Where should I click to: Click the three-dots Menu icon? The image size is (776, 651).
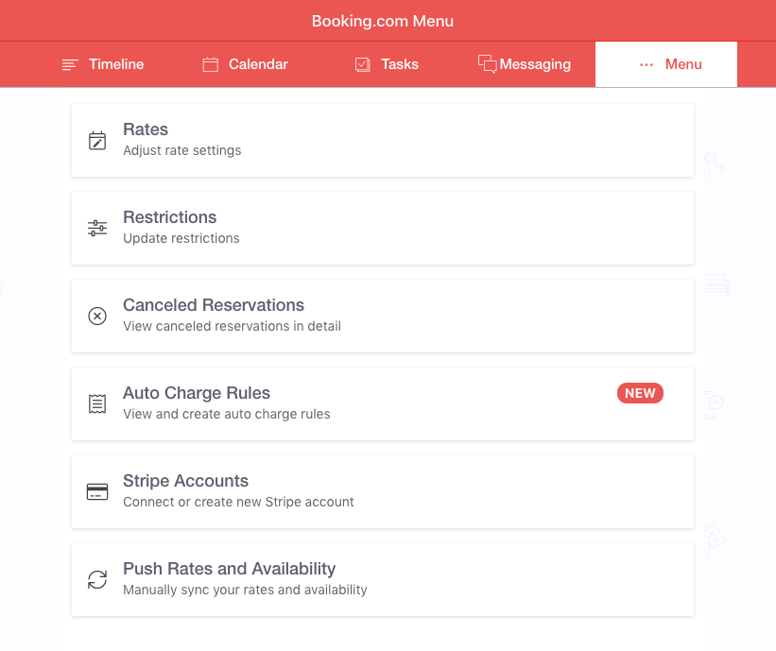coord(647,64)
